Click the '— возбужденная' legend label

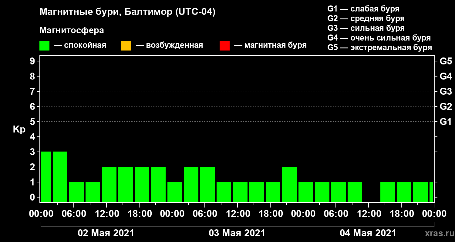point(169,45)
